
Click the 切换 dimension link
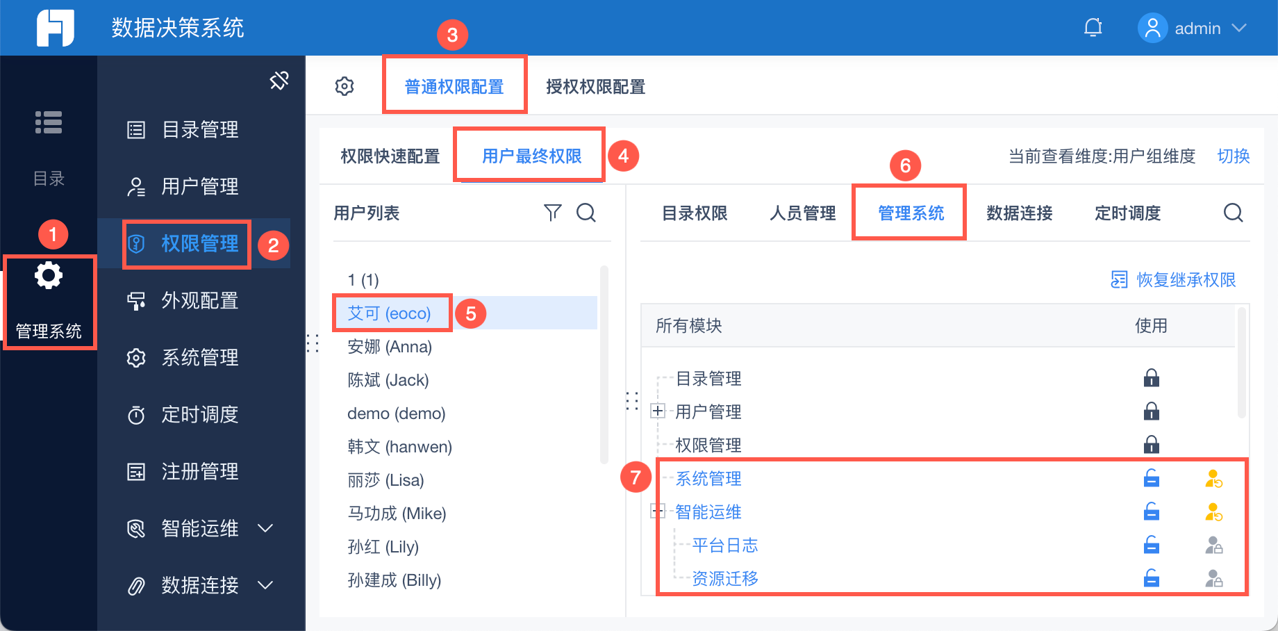(x=1233, y=156)
